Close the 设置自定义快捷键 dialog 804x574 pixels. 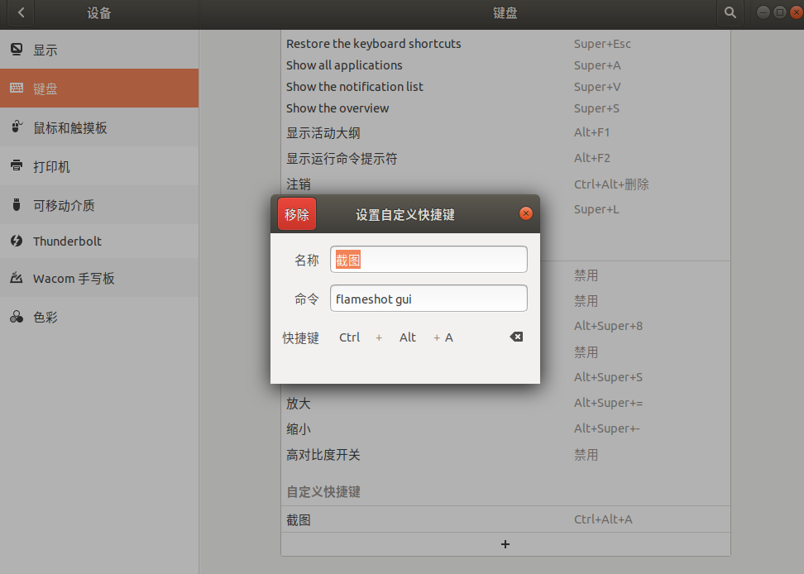(525, 213)
